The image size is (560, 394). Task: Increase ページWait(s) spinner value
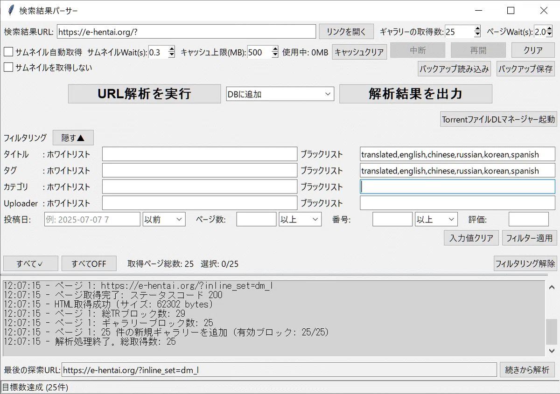tap(549, 28)
